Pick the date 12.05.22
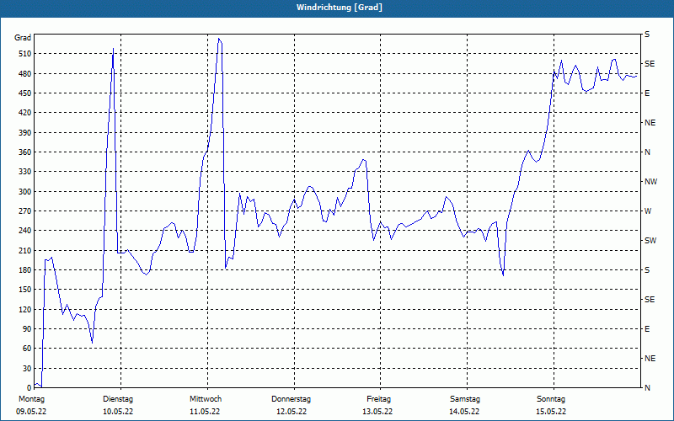The image size is (674, 421). pyautogui.click(x=292, y=412)
